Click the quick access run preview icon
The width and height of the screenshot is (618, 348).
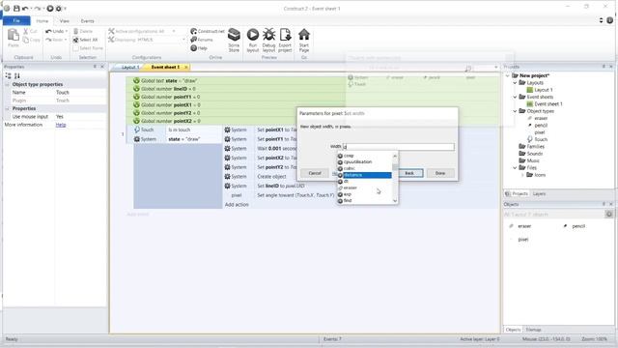pos(50,9)
